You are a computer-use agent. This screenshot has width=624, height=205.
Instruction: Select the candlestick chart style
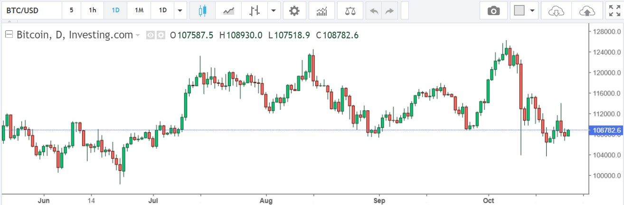[x=203, y=10]
